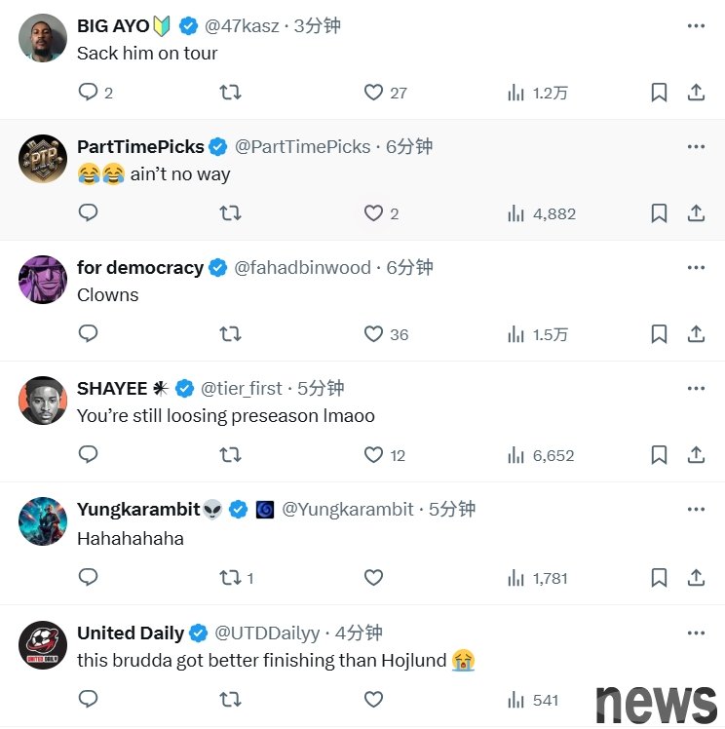Viewport: 725px width, 729px height.
Task: Open the three-dot menu on United Daily tweet
Action: (696, 633)
